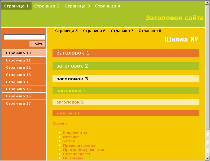Go to Страница 2 in top menu
The height and width of the screenshot is (161, 210).
(x=47, y=6)
